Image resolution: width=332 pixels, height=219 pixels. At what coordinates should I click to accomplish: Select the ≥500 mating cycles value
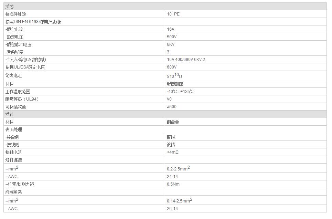(x=172, y=107)
